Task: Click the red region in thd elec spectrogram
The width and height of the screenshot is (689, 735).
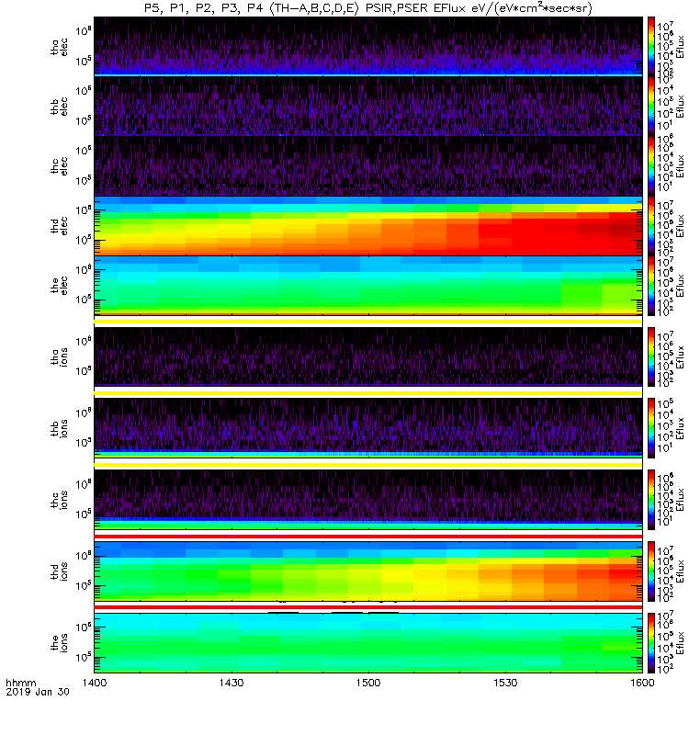Action: (x=562, y=234)
